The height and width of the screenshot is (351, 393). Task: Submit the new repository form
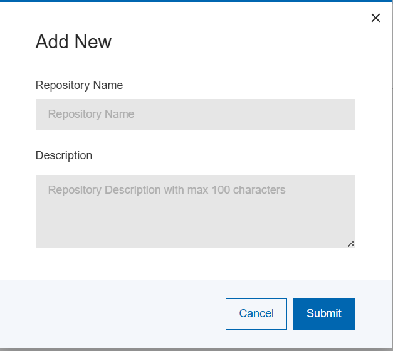click(x=323, y=313)
